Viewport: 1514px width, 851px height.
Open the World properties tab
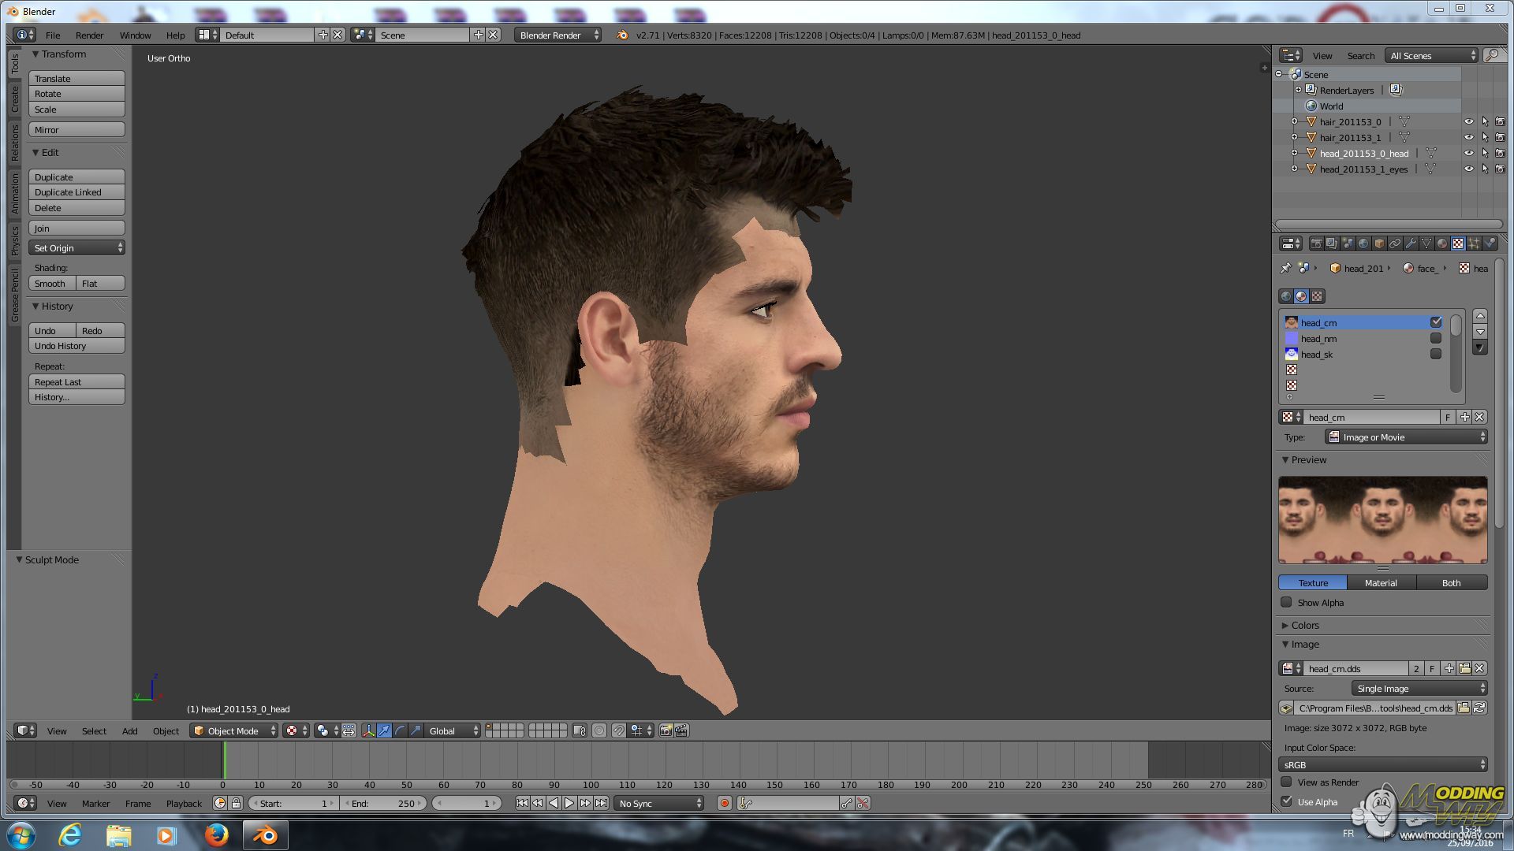(1363, 243)
